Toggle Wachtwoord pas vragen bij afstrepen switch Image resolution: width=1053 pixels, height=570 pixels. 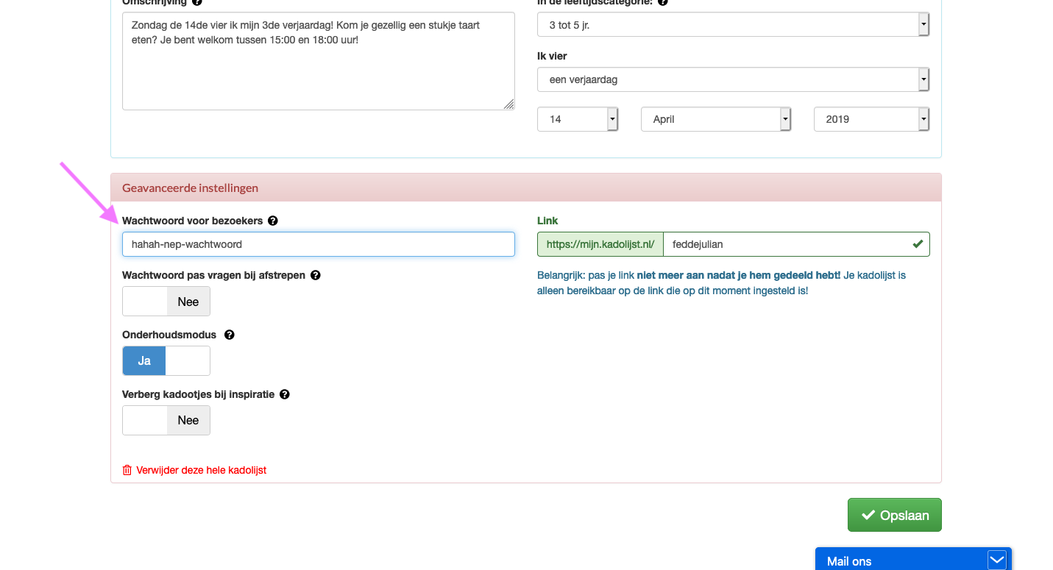click(x=166, y=302)
